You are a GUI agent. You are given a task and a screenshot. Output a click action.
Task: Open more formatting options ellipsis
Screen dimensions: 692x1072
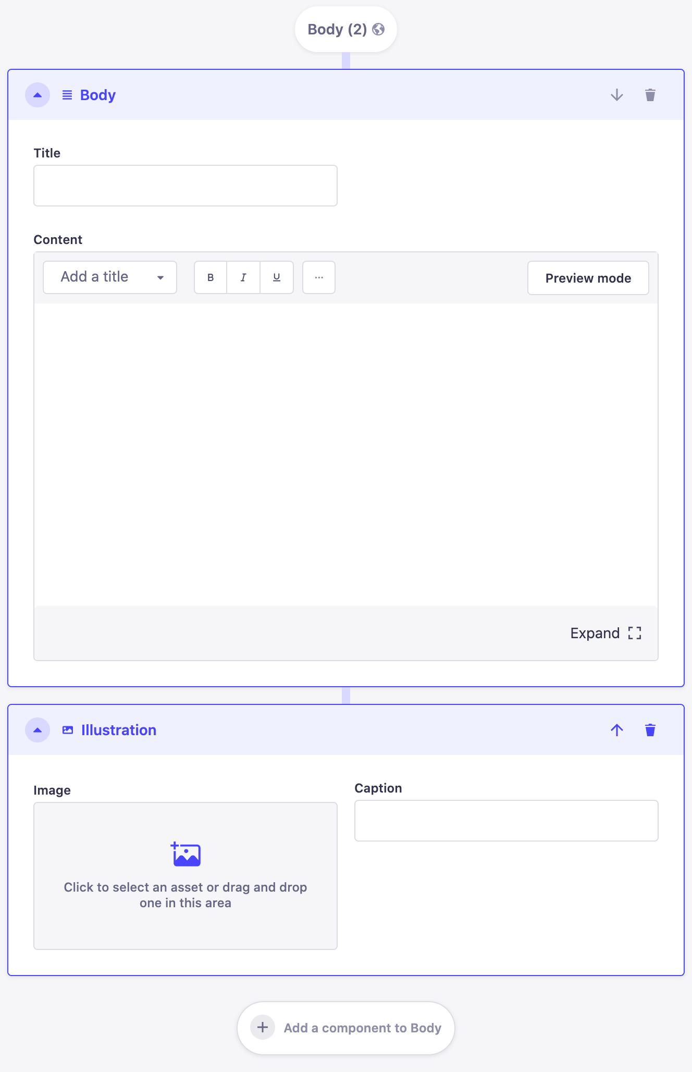pos(319,277)
